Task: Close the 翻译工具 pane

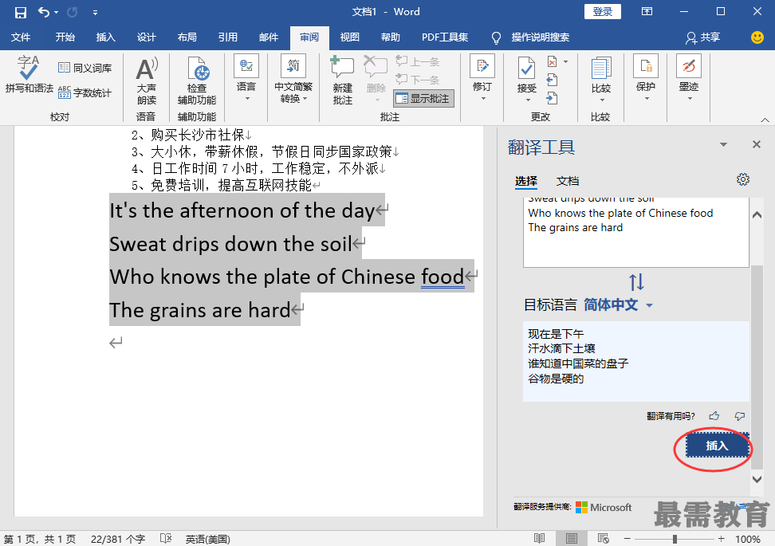Action: coord(756,144)
